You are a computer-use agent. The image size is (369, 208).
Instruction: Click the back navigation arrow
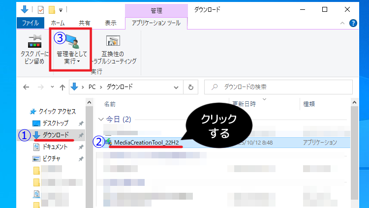(27, 87)
